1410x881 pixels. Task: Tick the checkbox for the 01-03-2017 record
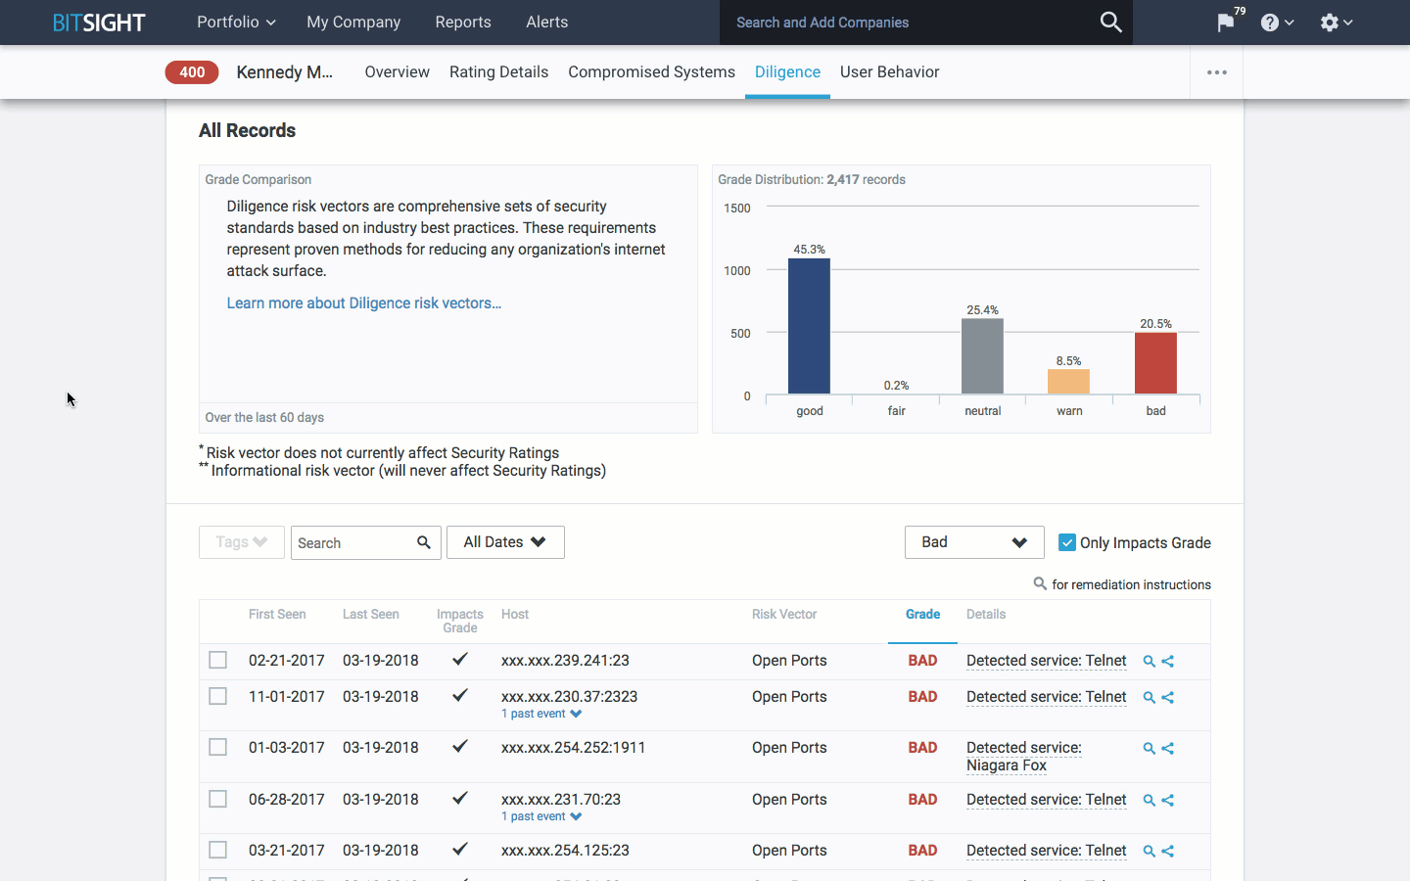[218, 748]
